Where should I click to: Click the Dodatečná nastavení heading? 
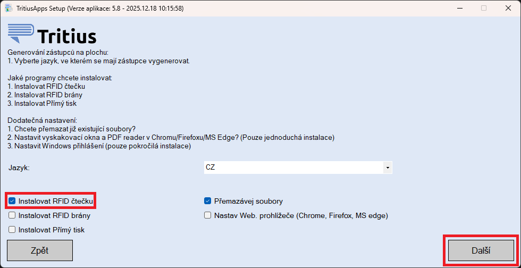pyautogui.click(x=43, y=120)
